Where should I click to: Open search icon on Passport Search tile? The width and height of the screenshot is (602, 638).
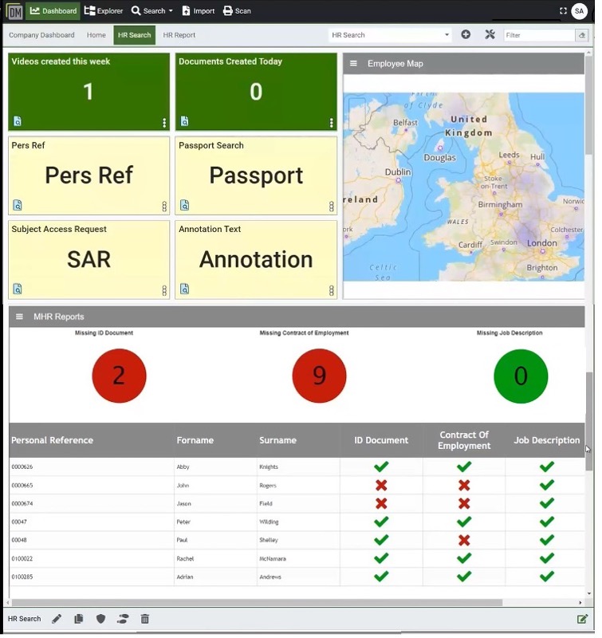(x=185, y=205)
